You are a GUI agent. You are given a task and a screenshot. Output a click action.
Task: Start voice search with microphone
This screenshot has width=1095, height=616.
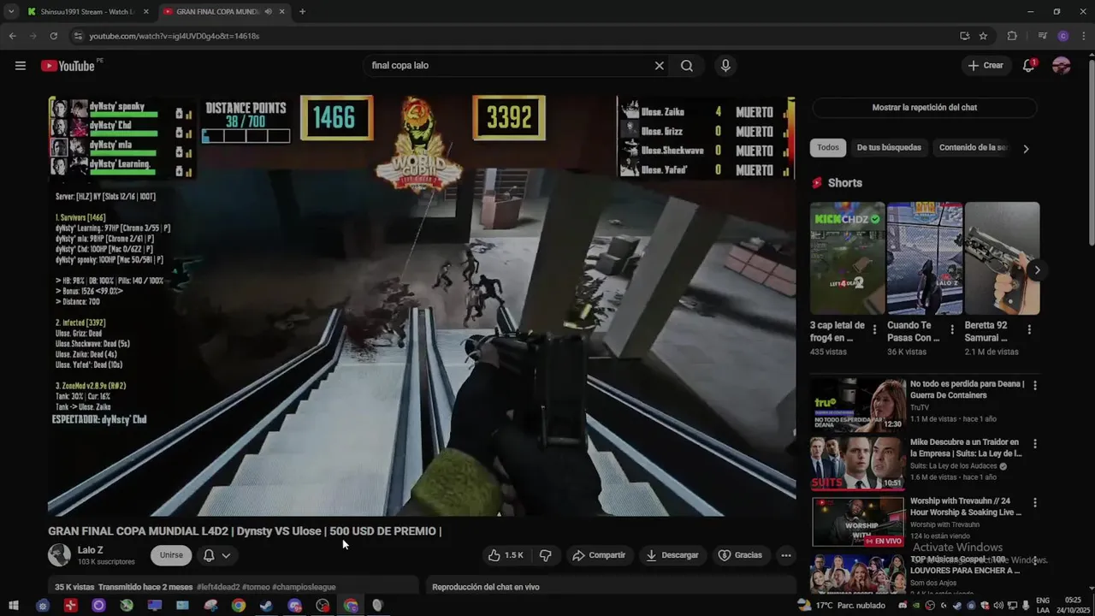point(725,66)
